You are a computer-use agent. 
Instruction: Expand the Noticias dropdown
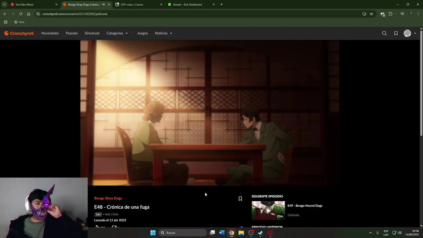163,33
